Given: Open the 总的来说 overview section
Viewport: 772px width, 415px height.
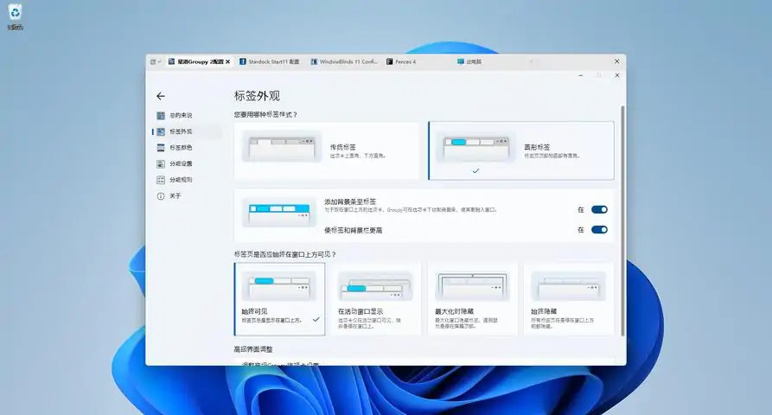Looking at the screenshot, I should pyautogui.click(x=180, y=115).
